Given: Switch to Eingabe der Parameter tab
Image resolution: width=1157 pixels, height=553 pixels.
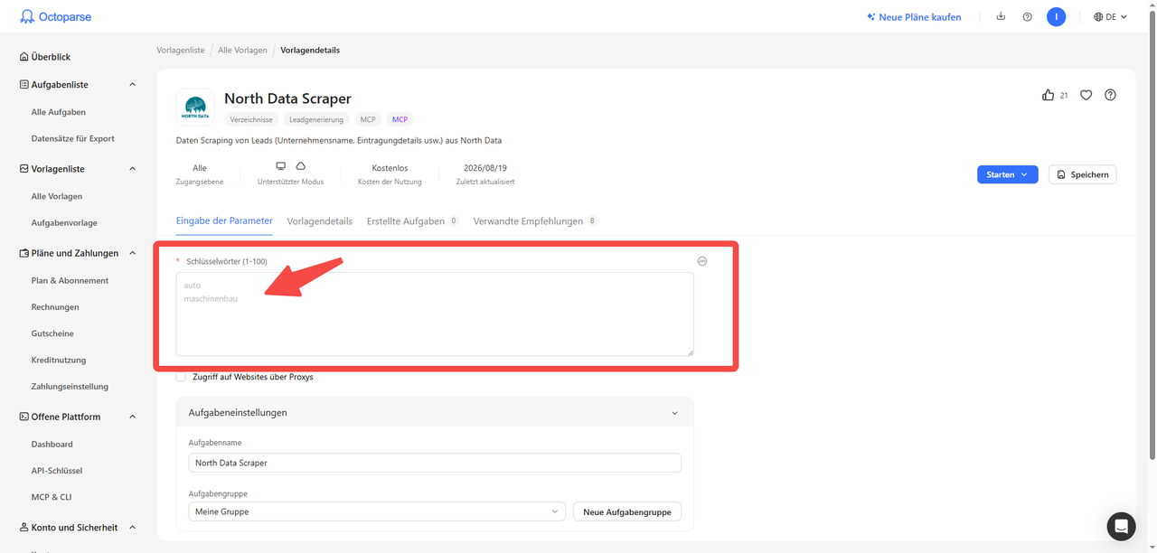Looking at the screenshot, I should (x=224, y=220).
